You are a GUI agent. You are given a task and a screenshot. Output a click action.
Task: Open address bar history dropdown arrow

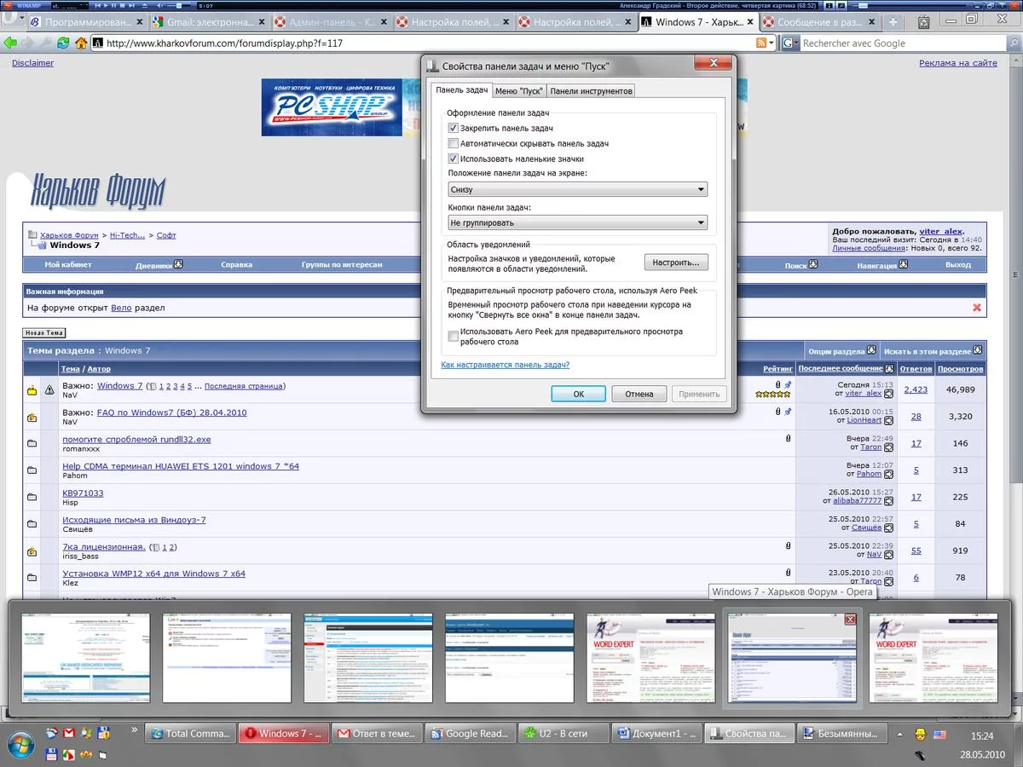pos(772,43)
